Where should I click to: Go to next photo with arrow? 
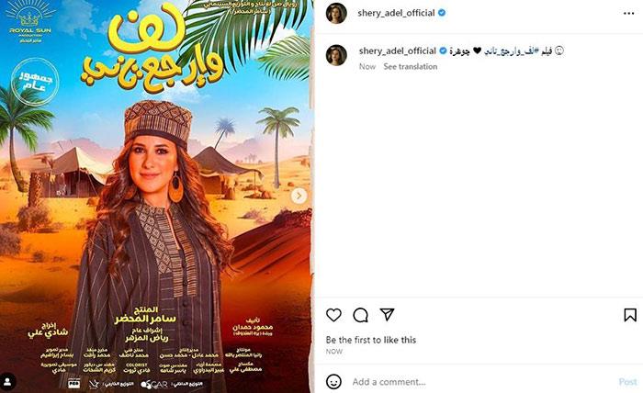click(x=299, y=196)
